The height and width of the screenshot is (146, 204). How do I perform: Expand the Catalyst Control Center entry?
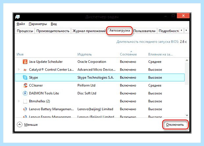coord(19,70)
